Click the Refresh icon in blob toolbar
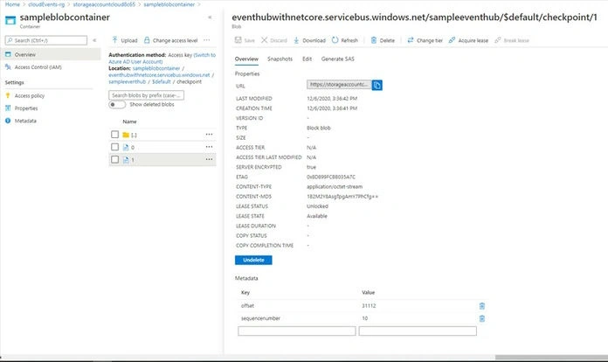 pyautogui.click(x=335, y=40)
